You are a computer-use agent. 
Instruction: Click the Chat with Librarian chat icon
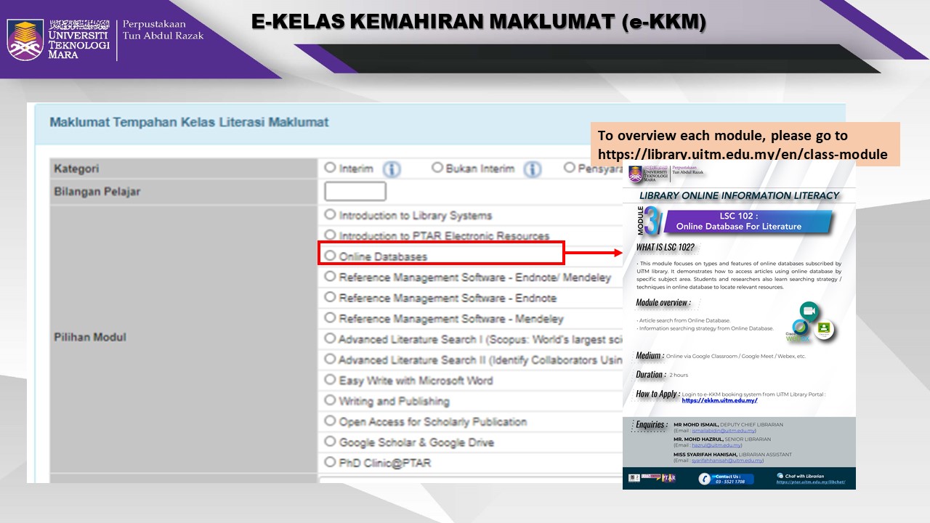pyautogui.click(x=780, y=475)
